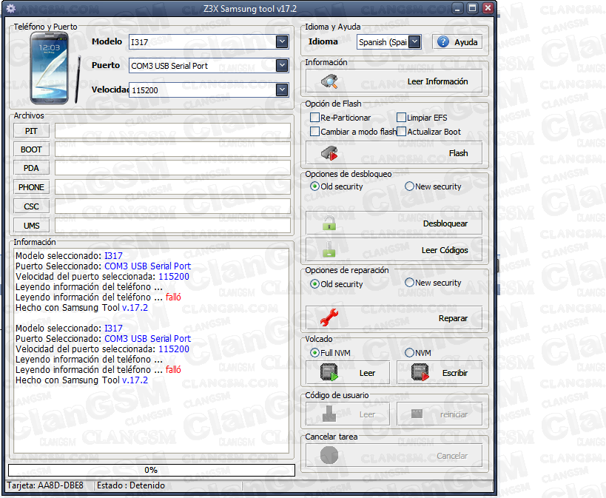Select New security under Opciones de desbloqueo
Viewport: 606px width, 498px height.
[409, 186]
